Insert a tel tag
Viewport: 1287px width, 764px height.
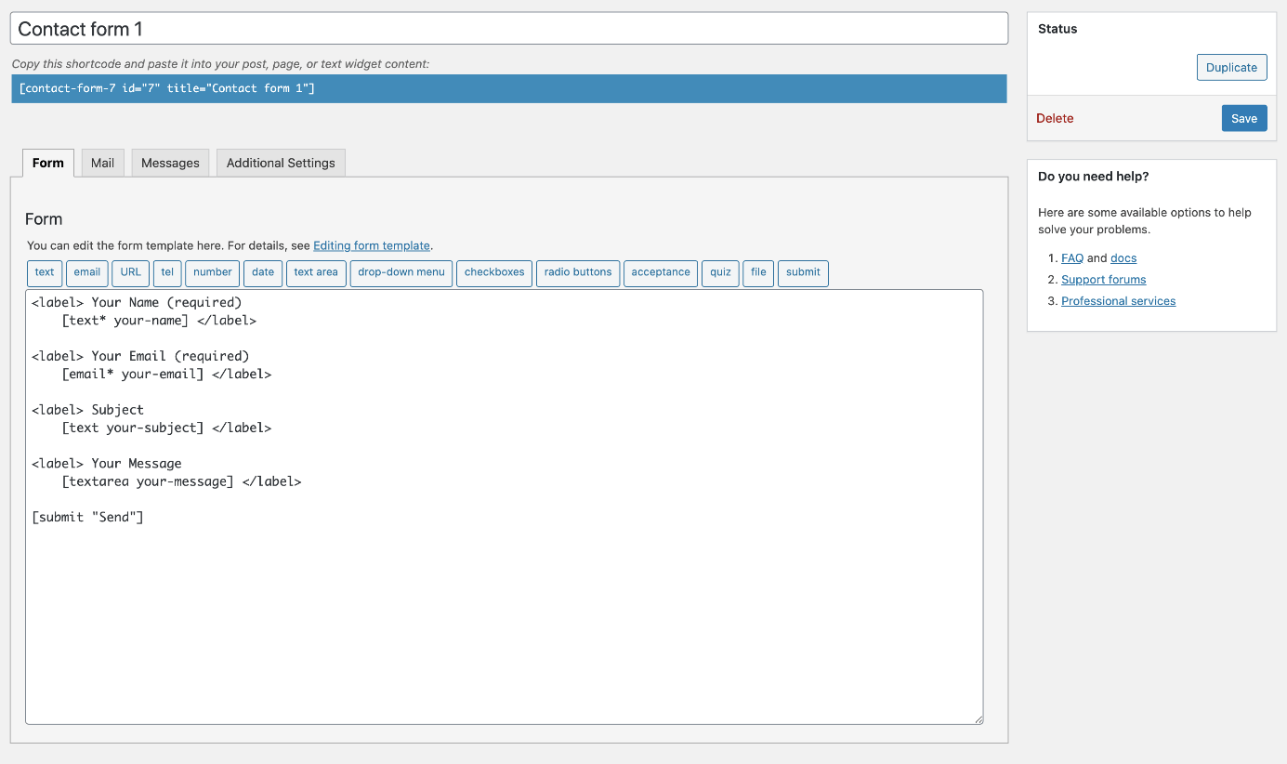click(167, 272)
